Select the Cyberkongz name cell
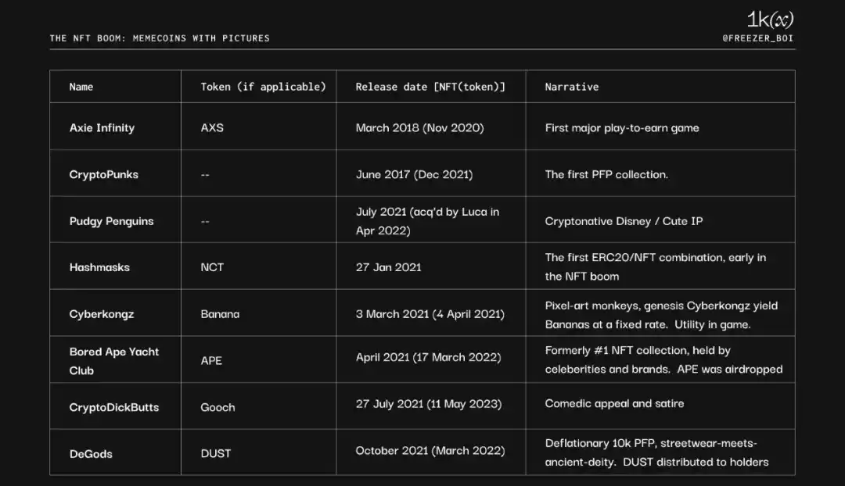Screen dimensions: 845x486 click(102, 314)
